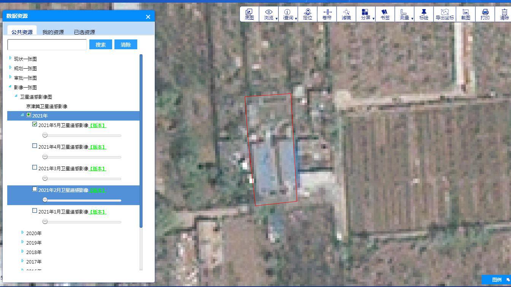This screenshot has width=511, height=287.
Task: Click the 测量 measure icon
Action: coord(404,12)
